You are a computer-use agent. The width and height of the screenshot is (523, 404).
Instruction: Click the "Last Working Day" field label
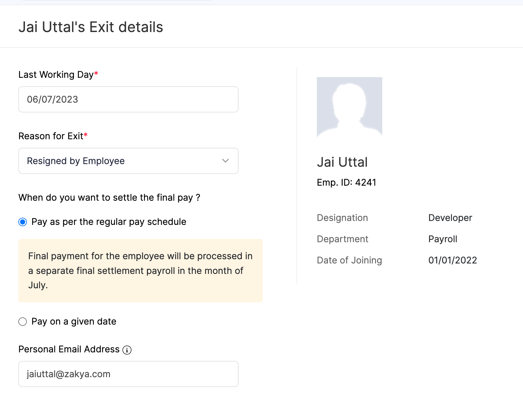coord(56,75)
